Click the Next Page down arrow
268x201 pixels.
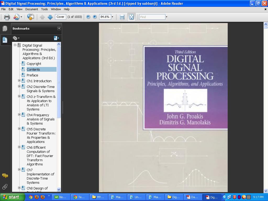[50, 16]
